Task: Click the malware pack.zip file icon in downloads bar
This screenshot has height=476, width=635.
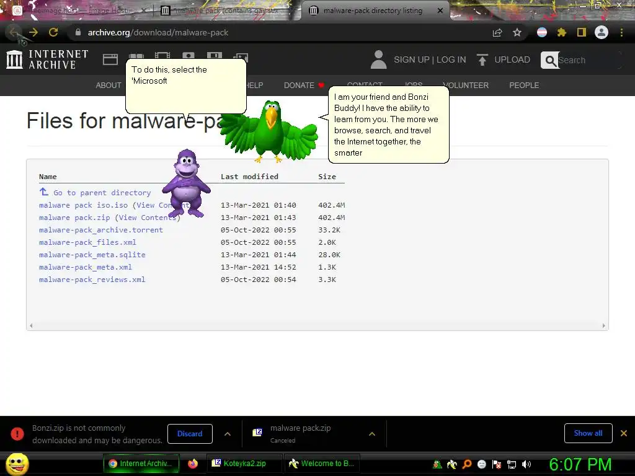Action: (x=257, y=433)
